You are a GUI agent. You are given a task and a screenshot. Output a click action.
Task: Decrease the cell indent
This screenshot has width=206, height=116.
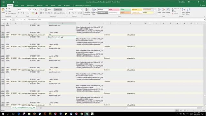point(49,13)
